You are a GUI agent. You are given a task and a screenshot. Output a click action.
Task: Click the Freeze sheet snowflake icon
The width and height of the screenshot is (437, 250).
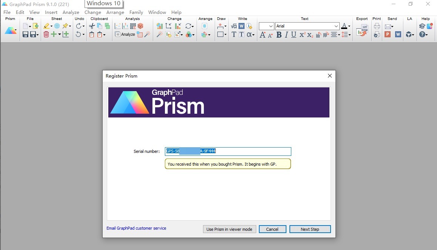[57, 26]
